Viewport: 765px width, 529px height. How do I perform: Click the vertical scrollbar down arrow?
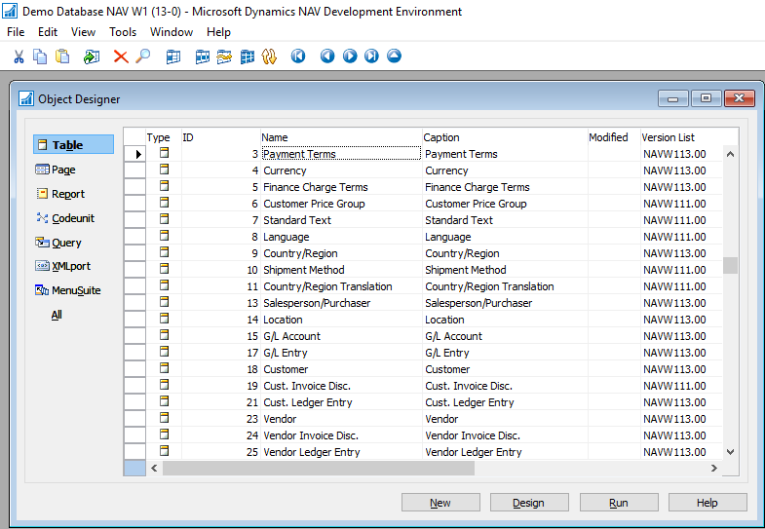(x=730, y=451)
